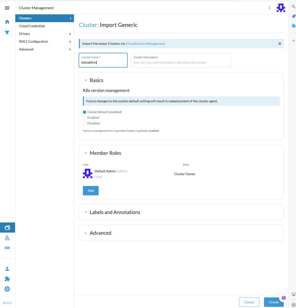Select the Enabled radio option
Viewport: 296px width, 308px height.
tap(85, 118)
